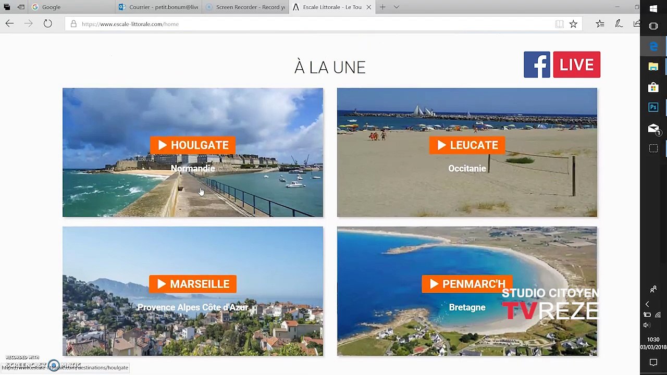Open the Edge taskbar icon

[653, 46]
